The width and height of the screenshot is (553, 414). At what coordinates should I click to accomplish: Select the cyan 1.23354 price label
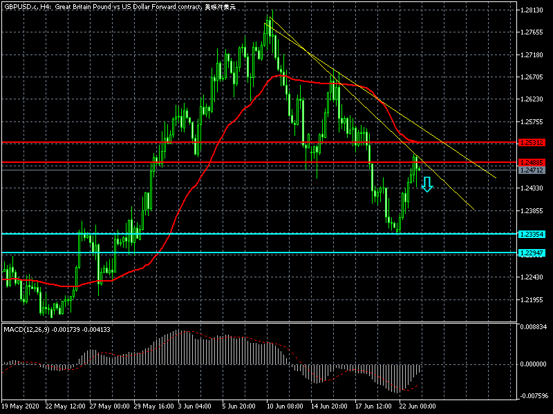pos(532,234)
